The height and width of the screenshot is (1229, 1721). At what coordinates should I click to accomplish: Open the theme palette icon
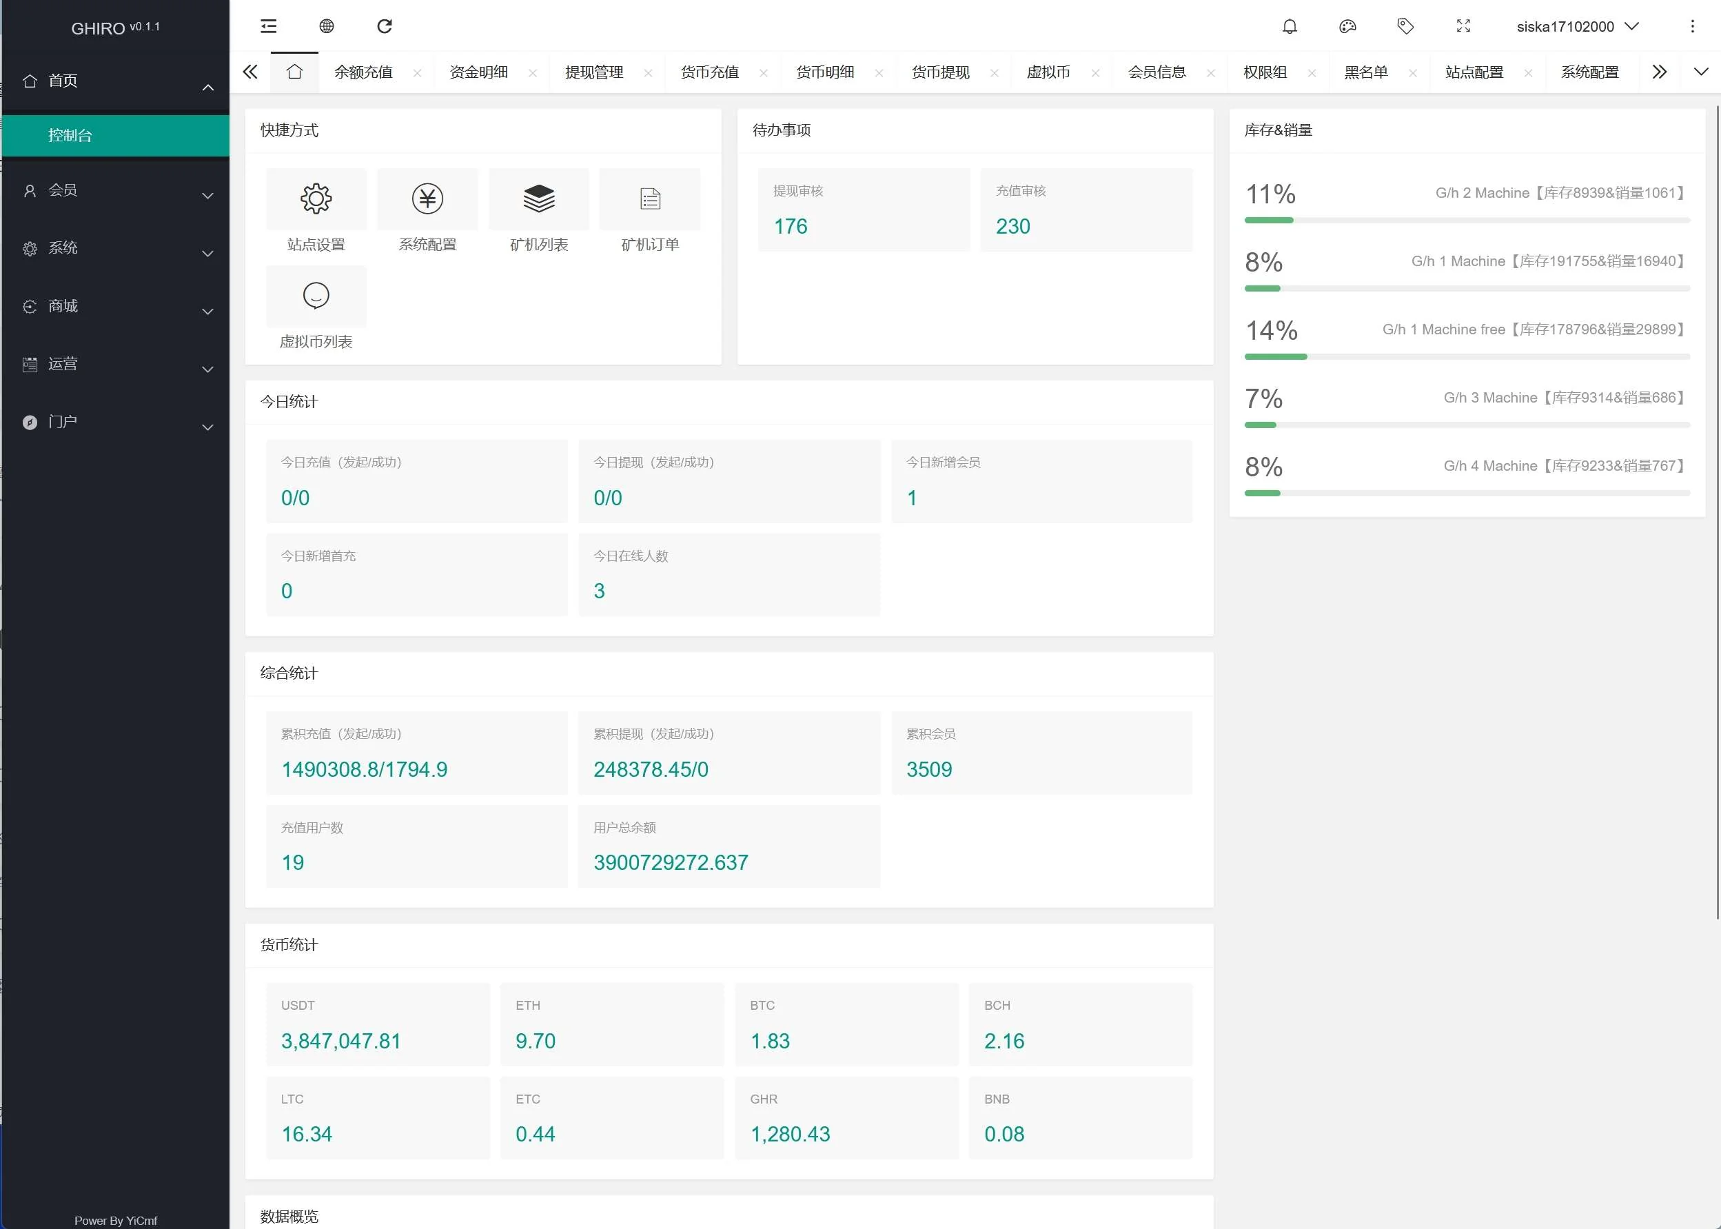pos(1347,26)
